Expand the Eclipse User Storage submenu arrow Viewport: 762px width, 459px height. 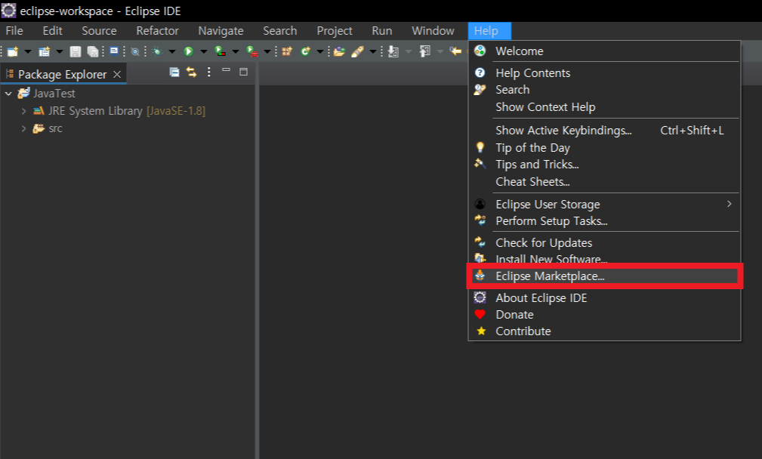tap(729, 204)
